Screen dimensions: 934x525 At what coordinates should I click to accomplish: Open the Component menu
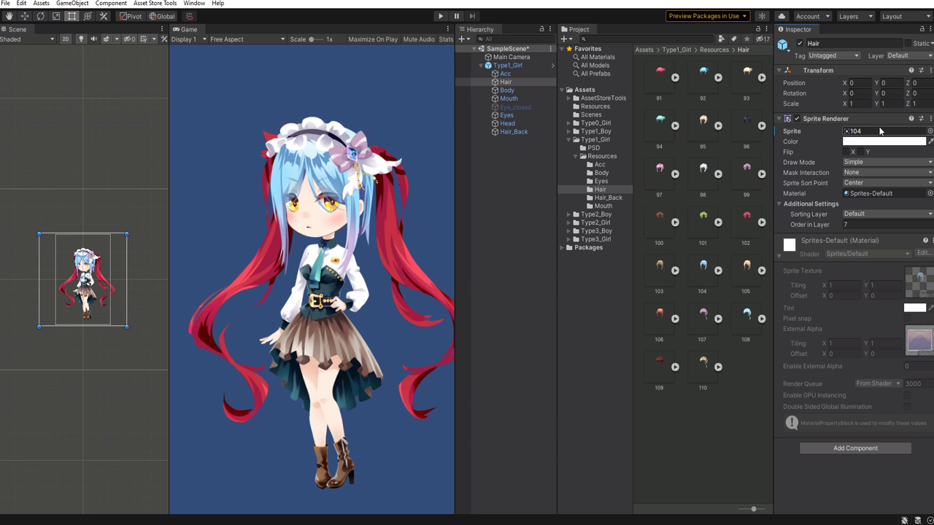click(111, 4)
